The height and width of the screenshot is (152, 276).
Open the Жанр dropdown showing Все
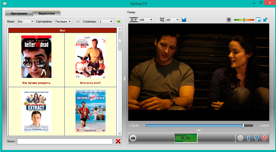(26, 21)
